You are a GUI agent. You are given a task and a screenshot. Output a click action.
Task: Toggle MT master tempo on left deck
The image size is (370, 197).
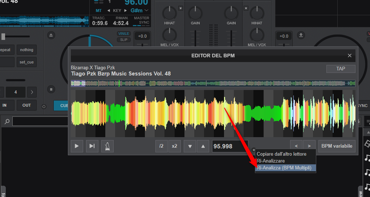99,11
